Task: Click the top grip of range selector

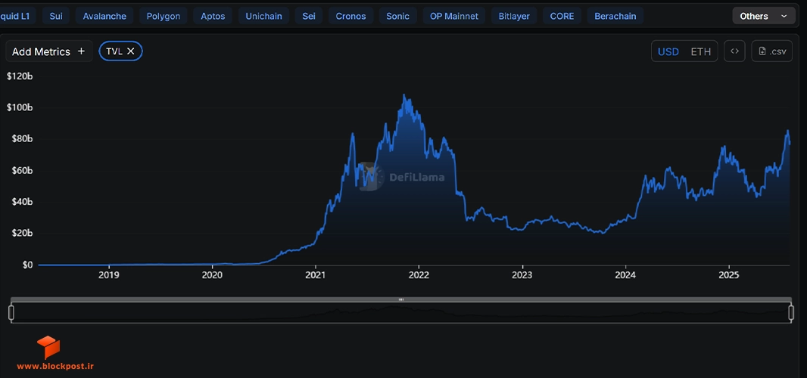Action: point(401,299)
